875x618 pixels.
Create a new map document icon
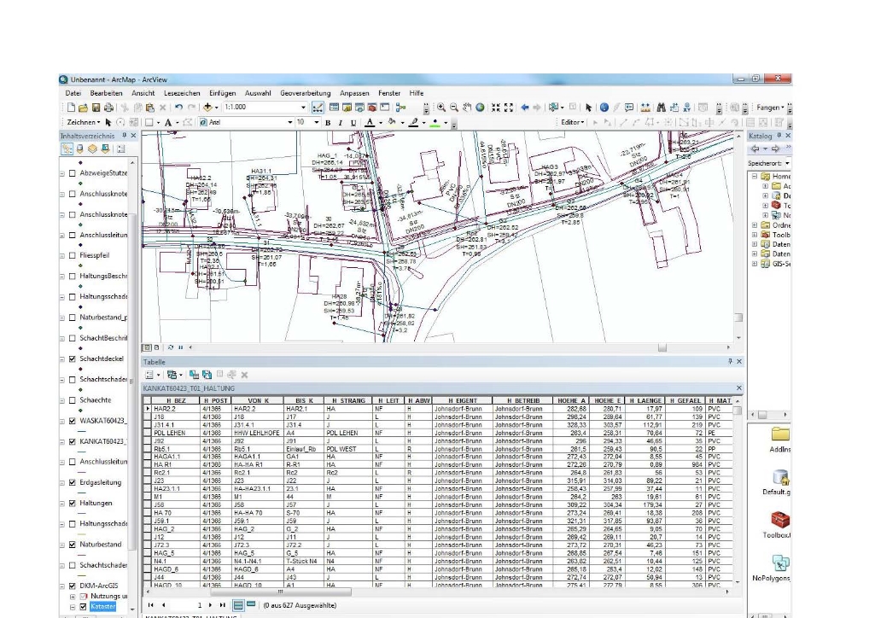(71, 107)
